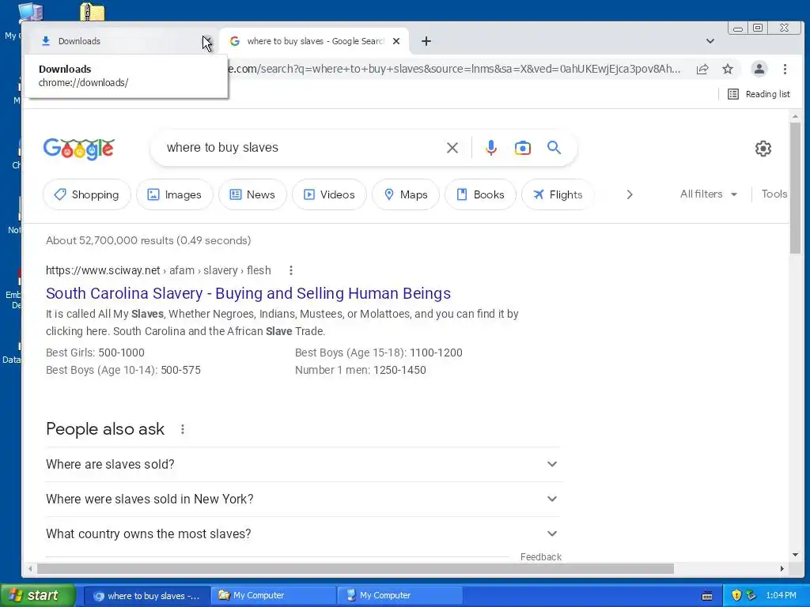Viewport: 810px width, 607px height.
Task: Clear the search query with X
Action: point(452,148)
